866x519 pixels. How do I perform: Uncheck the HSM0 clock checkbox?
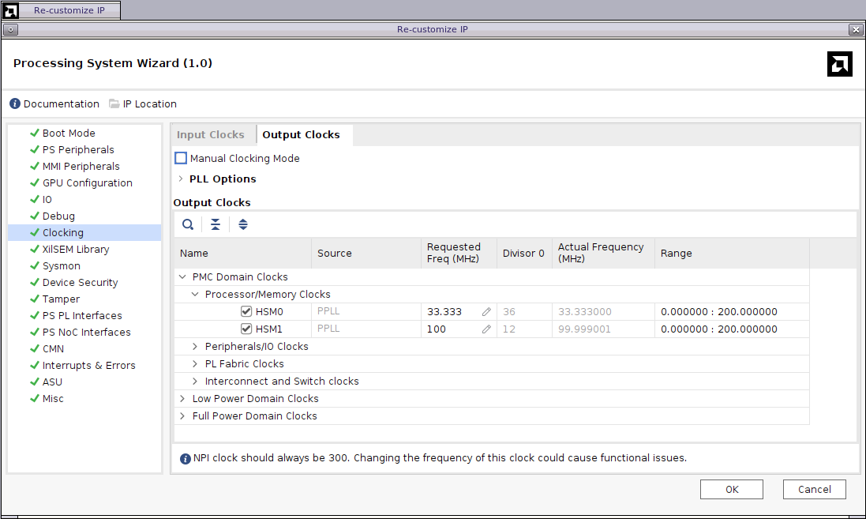coord(246,312)
